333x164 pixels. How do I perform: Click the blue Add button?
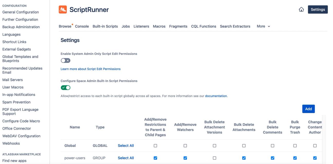[x=308, y=109]
